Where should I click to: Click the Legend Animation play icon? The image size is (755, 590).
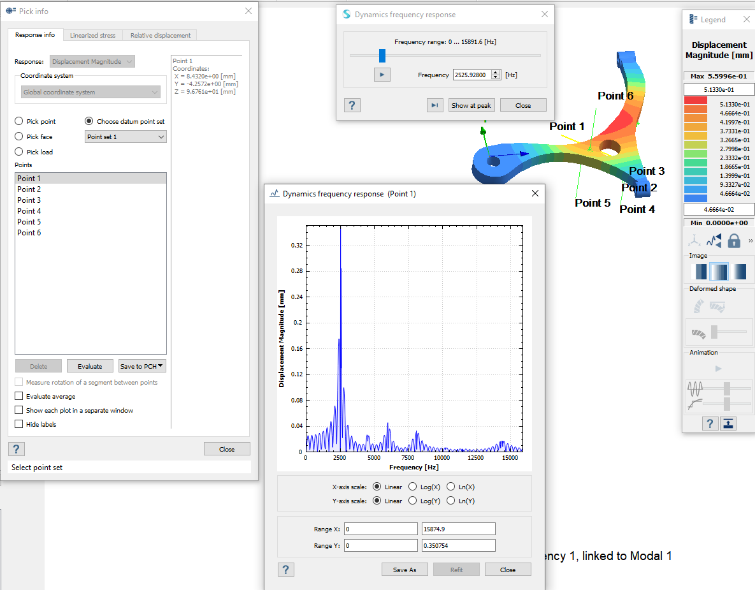tap(719, 369)
